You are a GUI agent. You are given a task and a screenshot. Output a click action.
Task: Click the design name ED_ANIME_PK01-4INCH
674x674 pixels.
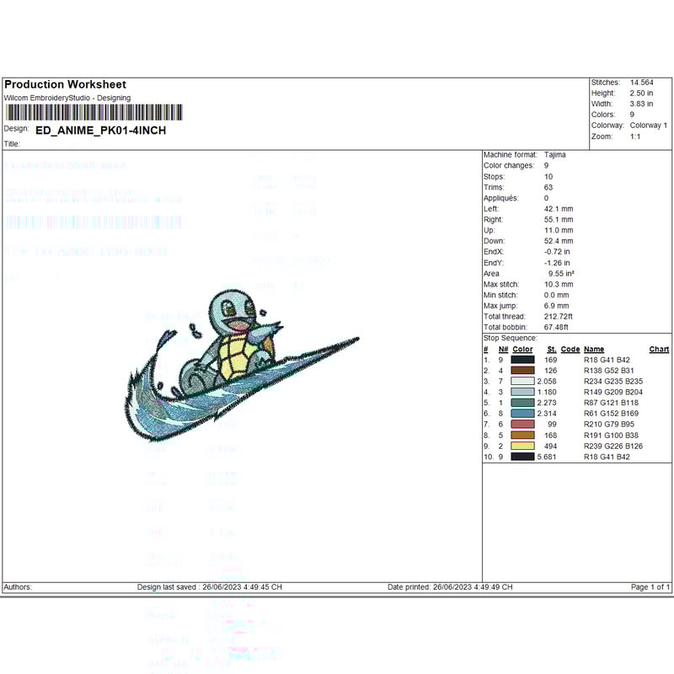coord(101,131)
